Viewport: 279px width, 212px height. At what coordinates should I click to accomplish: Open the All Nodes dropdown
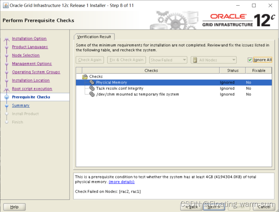(x=214, y=60)
